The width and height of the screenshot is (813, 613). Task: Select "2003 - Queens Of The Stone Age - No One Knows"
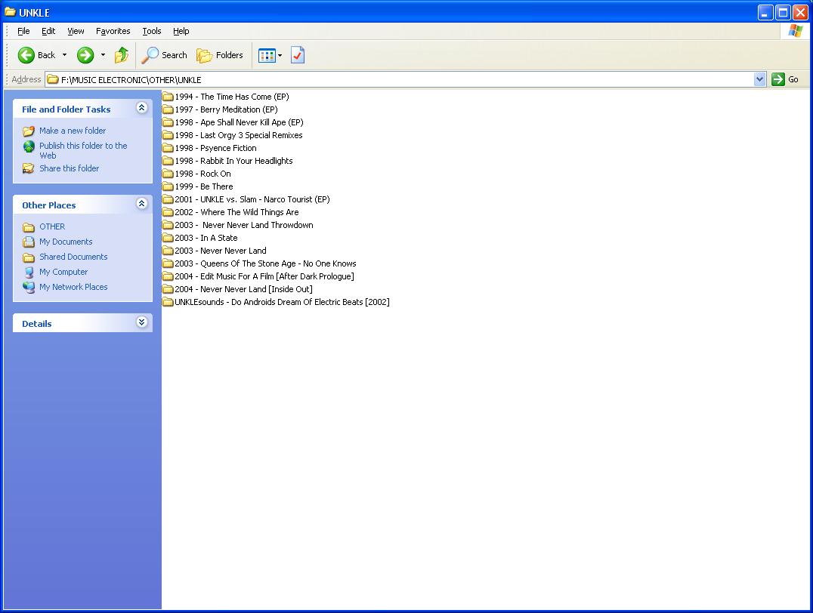[x=265, y=263]
